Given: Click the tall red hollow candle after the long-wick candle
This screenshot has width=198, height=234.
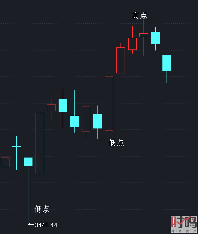Looking at the screenshot, I should pyautogui.click(x=40, y=144).
